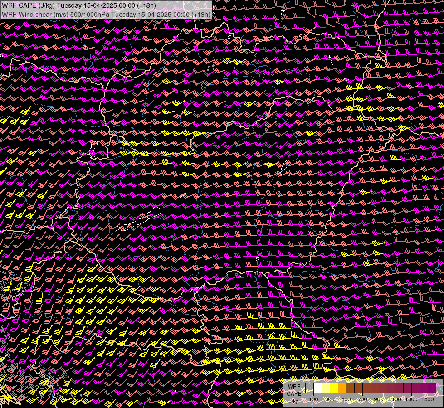The width and height of the screenshot is (444, 408).
Task: Click the bright yellow CAPE legend swatch
Action: tap(334, 388)
